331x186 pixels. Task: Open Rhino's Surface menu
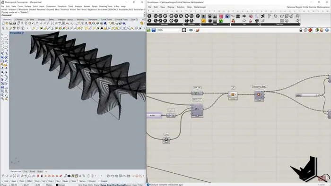point(27,6)
